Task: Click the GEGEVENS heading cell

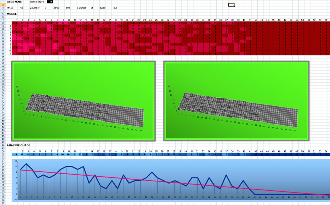Action: tap(14, 2)
